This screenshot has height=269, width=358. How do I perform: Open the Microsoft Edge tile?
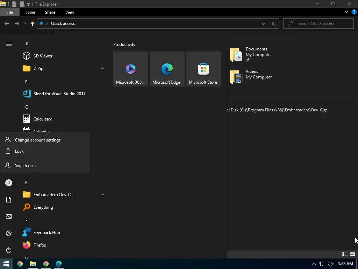167,69
